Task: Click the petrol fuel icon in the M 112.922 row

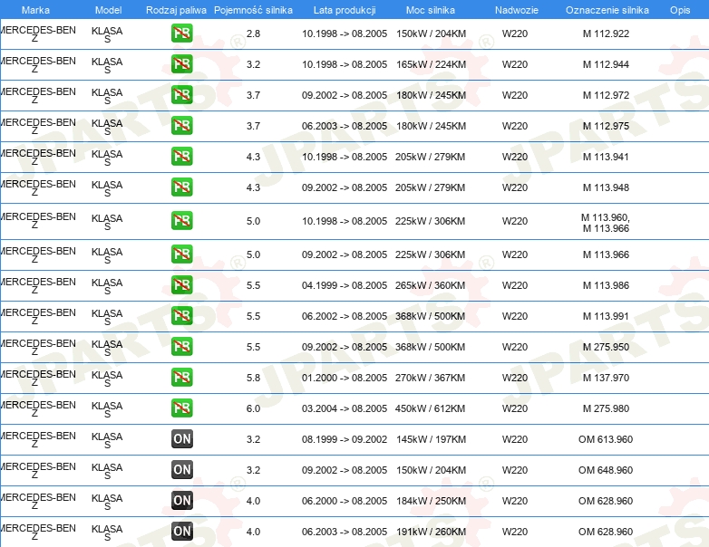Action: pos(181,33)
